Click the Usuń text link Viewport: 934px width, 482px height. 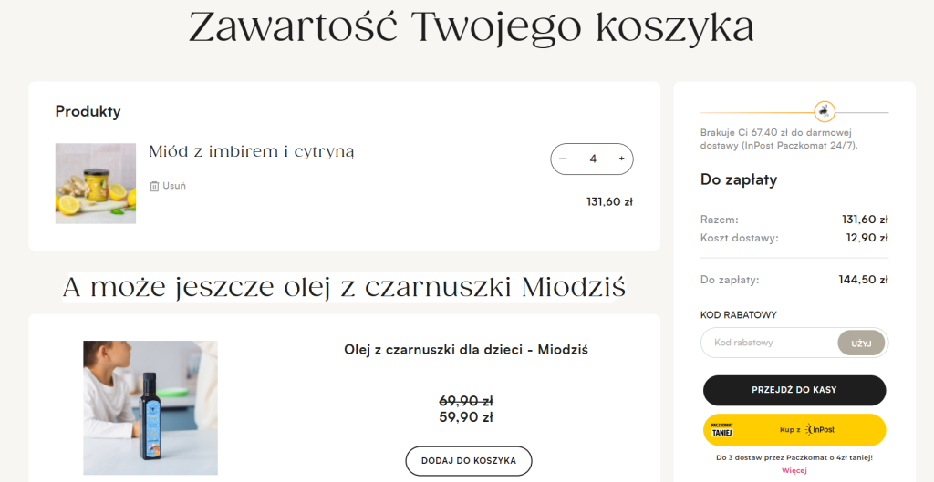[173, 186]
